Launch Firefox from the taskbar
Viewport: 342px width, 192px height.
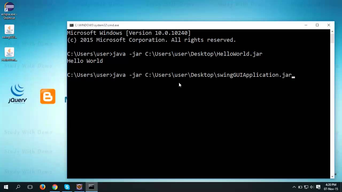pos(42,187)
